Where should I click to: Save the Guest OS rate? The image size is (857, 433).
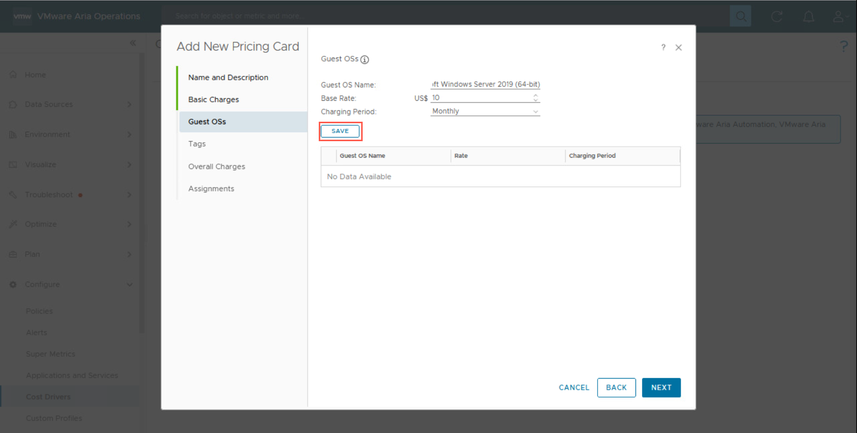[x=340, y=131]
